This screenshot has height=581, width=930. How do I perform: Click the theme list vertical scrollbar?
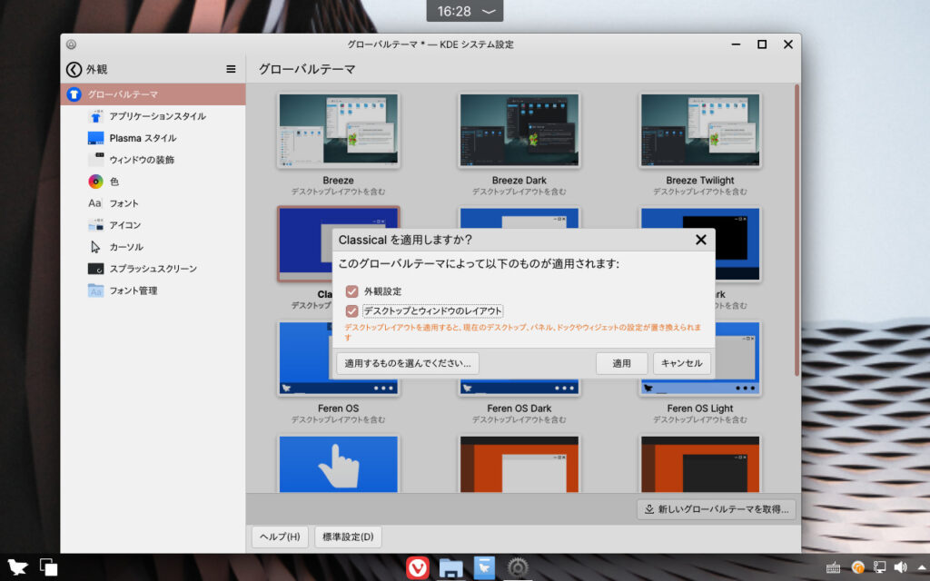point(796,230)
